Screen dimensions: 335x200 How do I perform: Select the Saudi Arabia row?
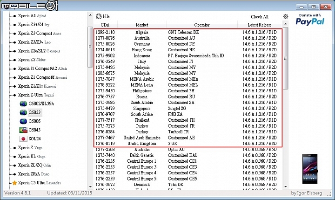[x=188, y=103]
